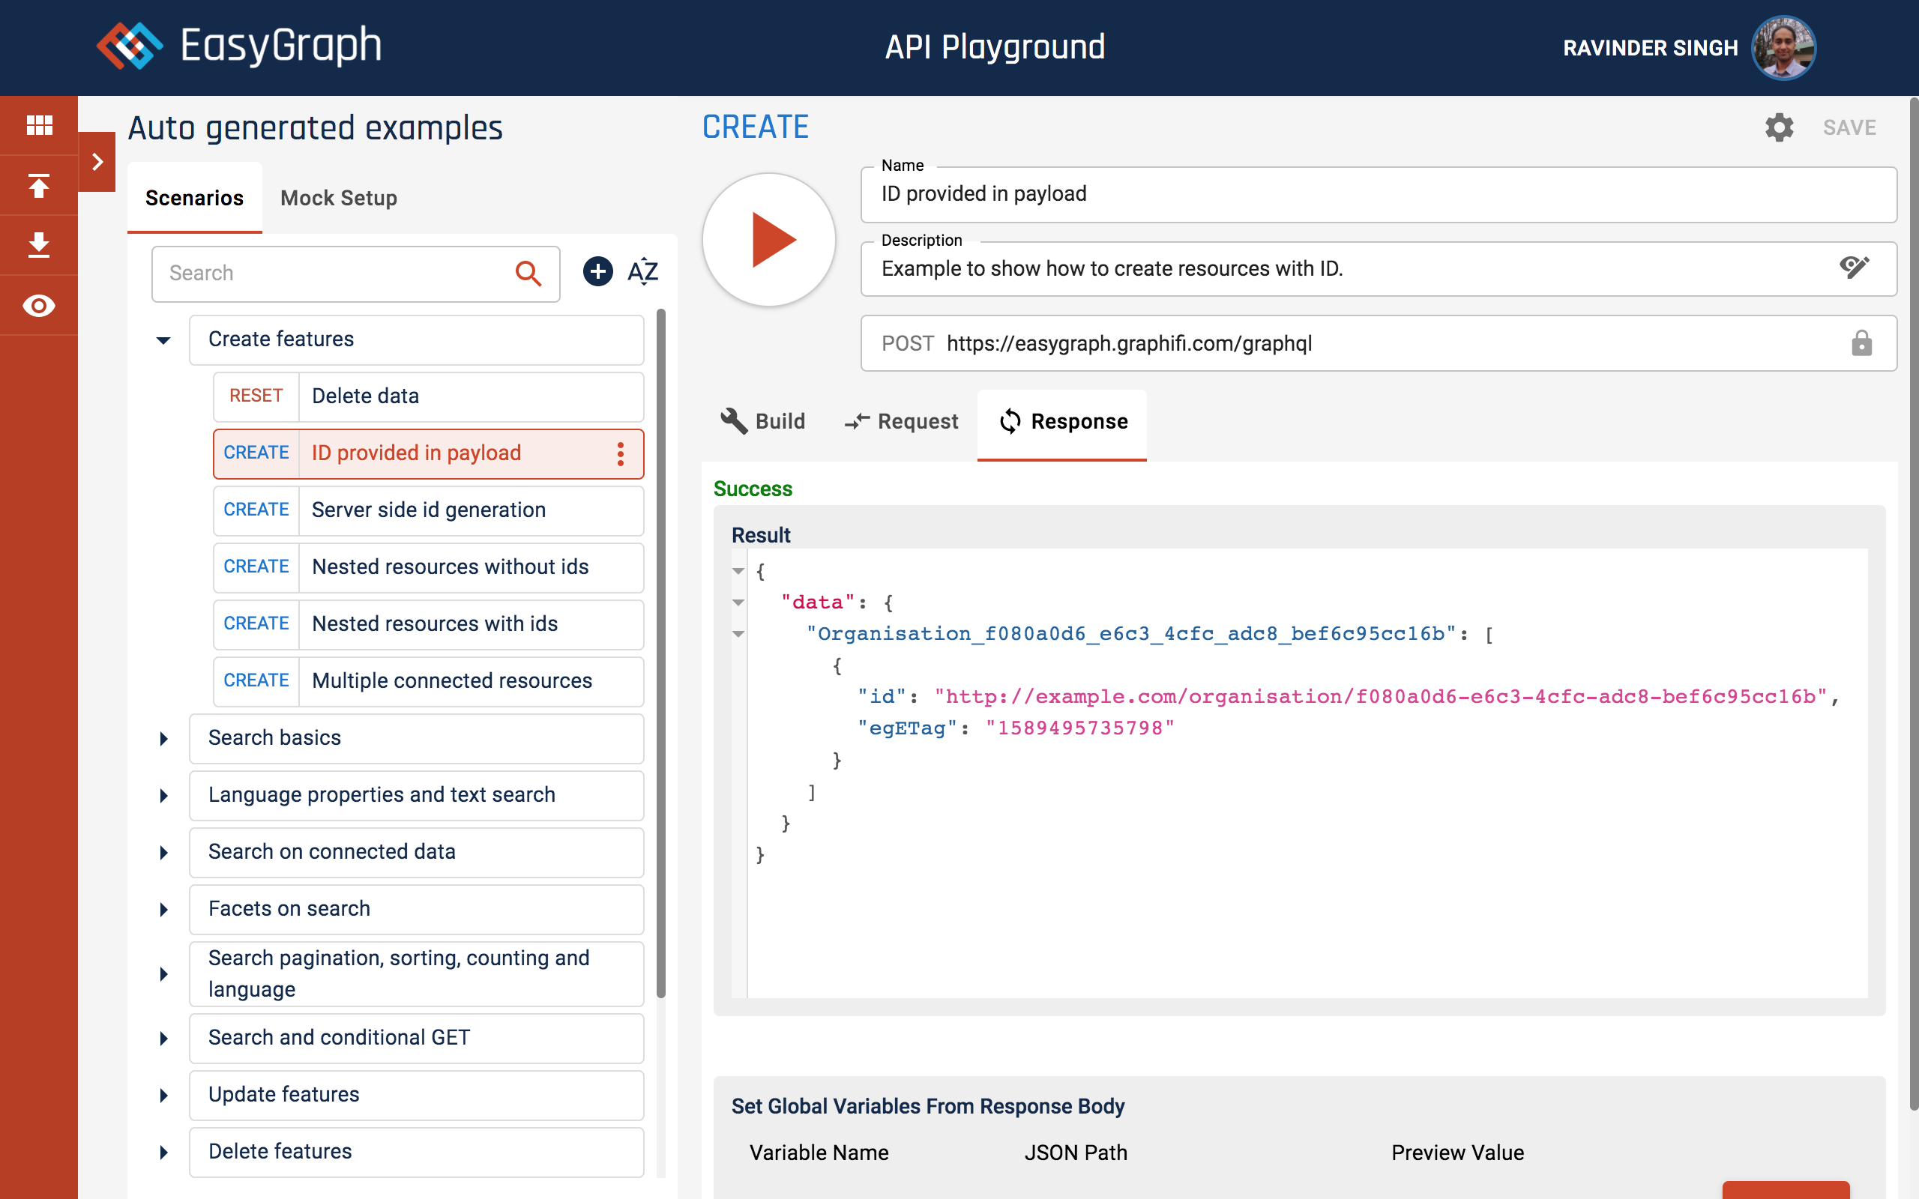The height and width of the screenshot is (1199, 1919).
Task: Click the Preview Value column header
Action: (x=1457, y=1153)
